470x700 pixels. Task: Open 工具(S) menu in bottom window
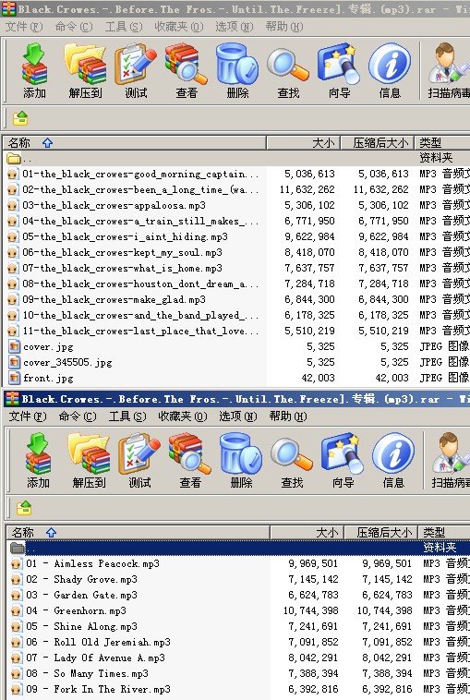[x=127, y=416]
